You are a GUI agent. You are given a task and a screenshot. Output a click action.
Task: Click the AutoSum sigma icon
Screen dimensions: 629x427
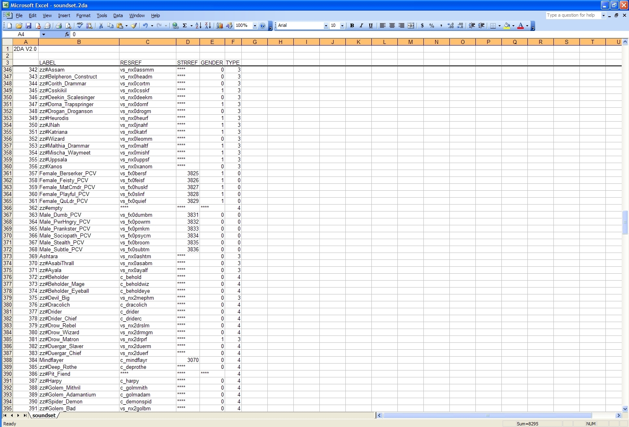click(184, 26)
